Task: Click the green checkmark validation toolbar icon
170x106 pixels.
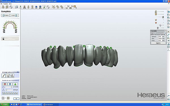Action: pos(44,7)
